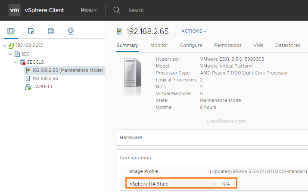Click the server image thumbnail in Summary
308x192 pixels.
click(133, 77)
